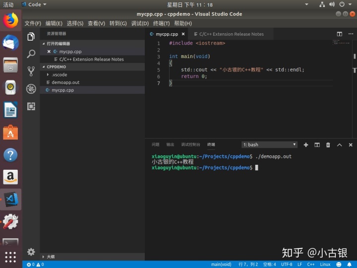The image size is (357, 268).
Task: Switch to the mycpp.cpp editor tab
Action: tap(167, 34)
